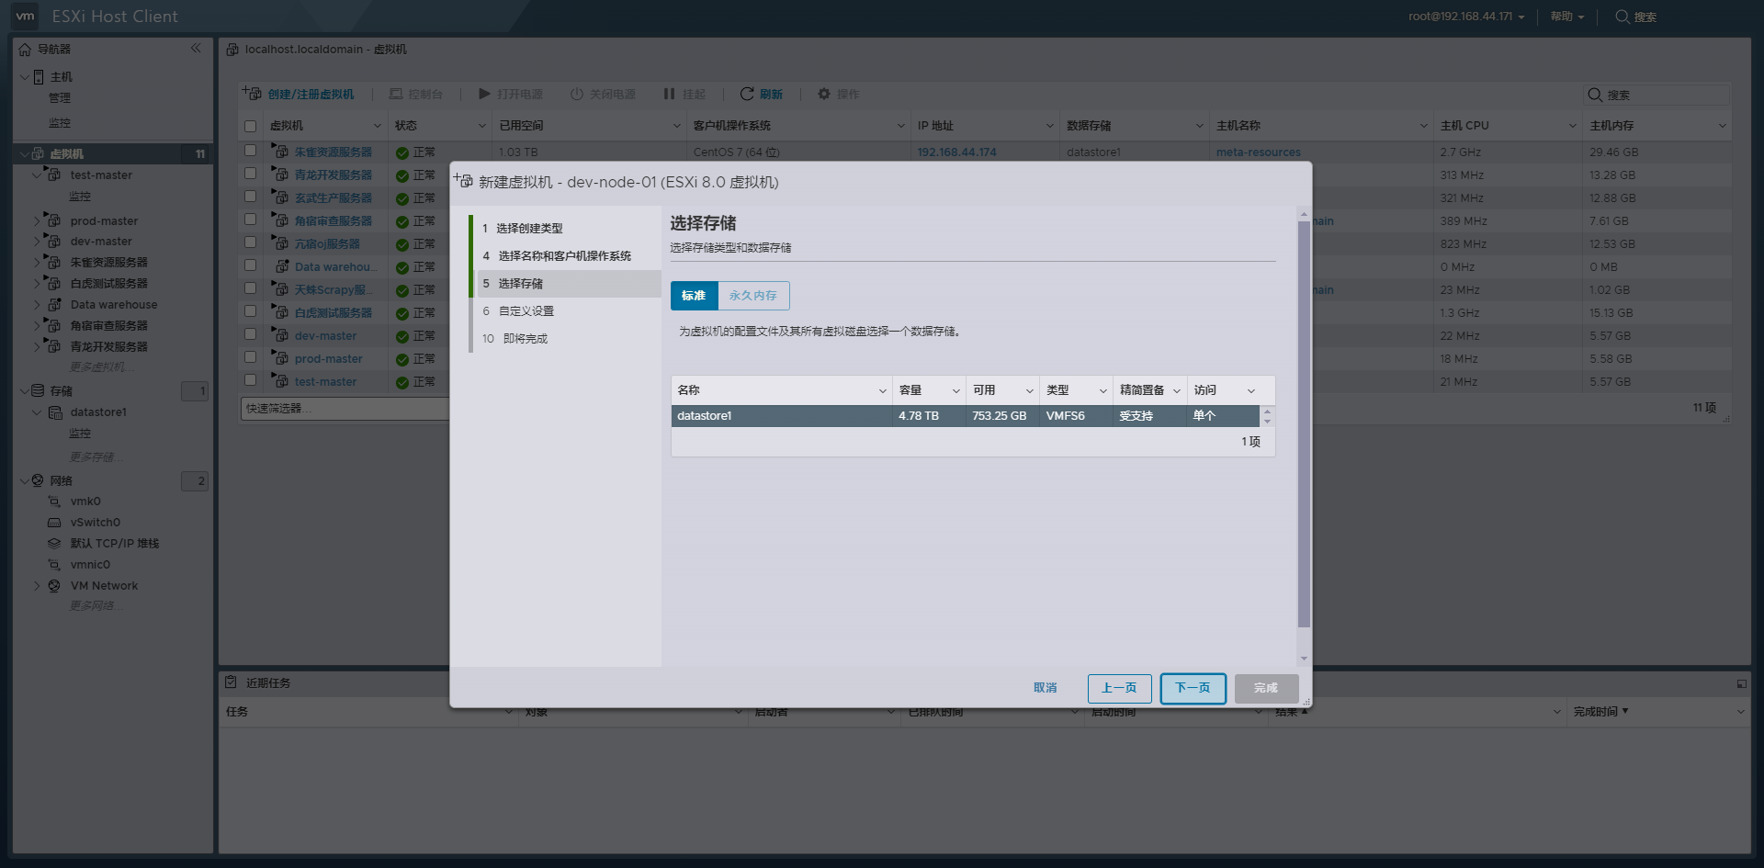Viewport: 1764px width, 868px height.
Task: Select the datastore1 row in table
Action: (x=965, y=416)
